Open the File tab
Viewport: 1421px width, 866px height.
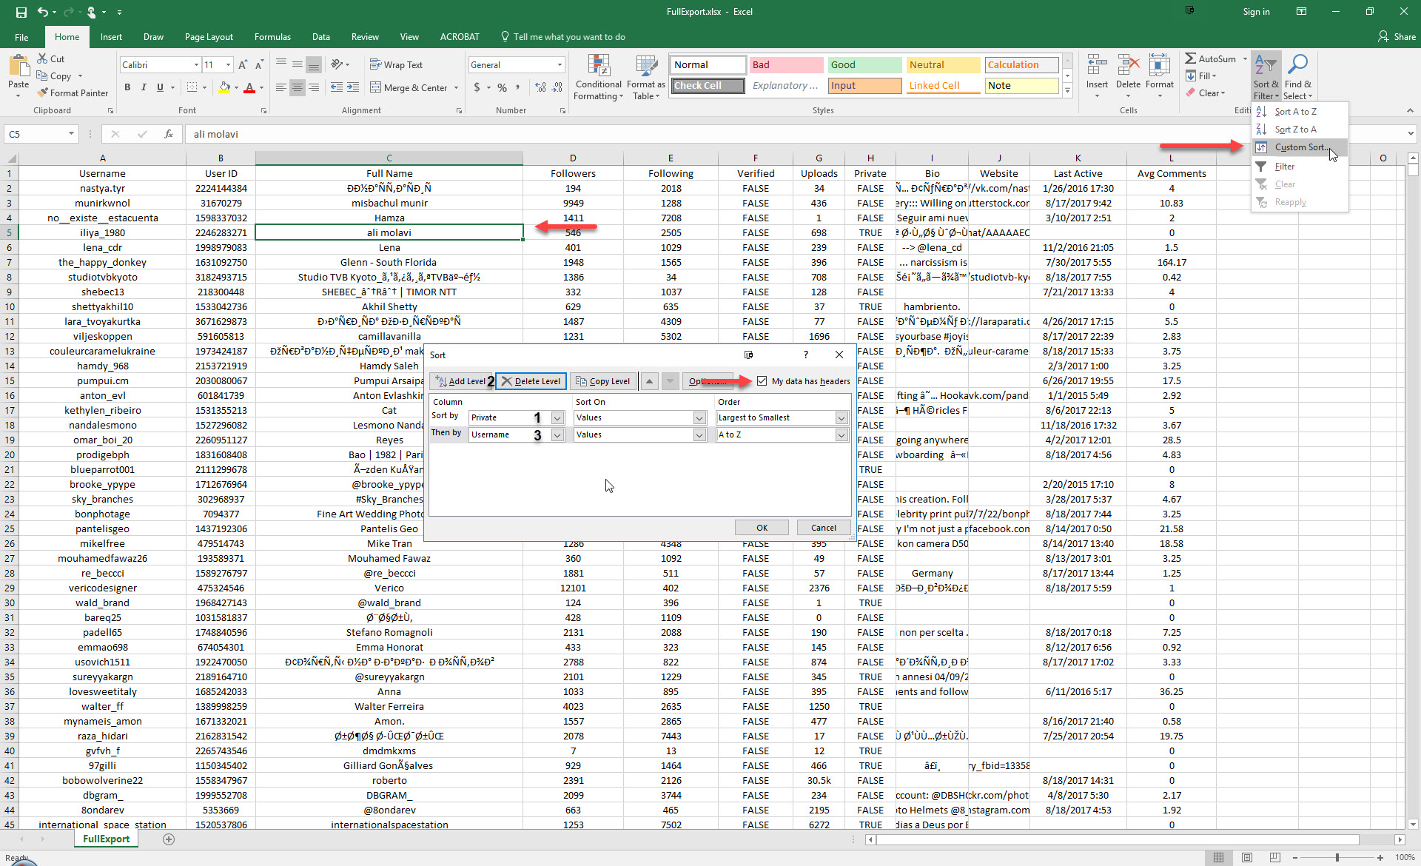[x=21, y=37]
